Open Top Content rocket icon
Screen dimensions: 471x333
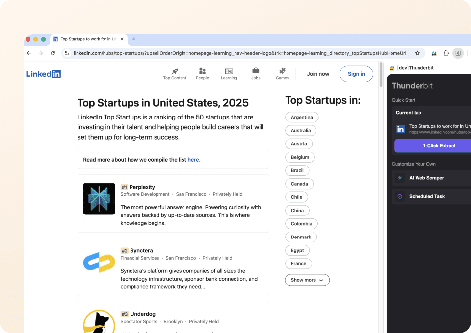pyautogui.click(x=175, y=71)
